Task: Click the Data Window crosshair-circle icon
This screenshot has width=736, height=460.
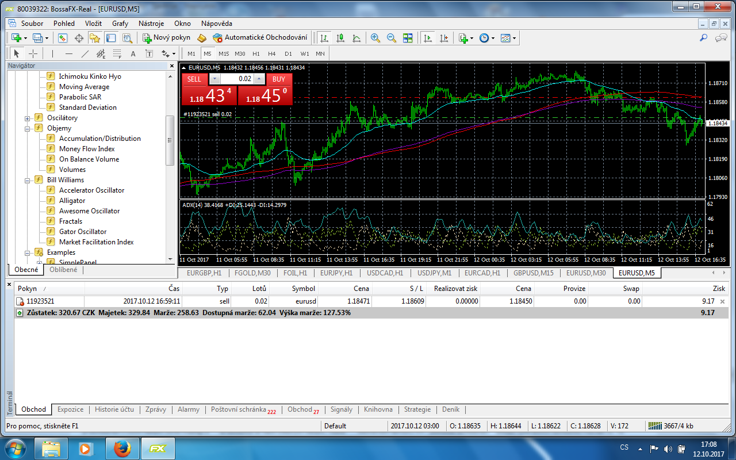Action: click(x=79, y=38)
